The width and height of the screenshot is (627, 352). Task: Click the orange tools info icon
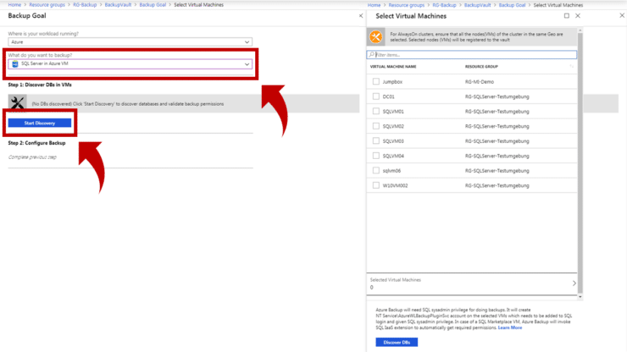pos(376,37)
